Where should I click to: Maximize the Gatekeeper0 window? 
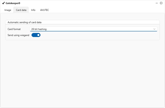[161, 3]
